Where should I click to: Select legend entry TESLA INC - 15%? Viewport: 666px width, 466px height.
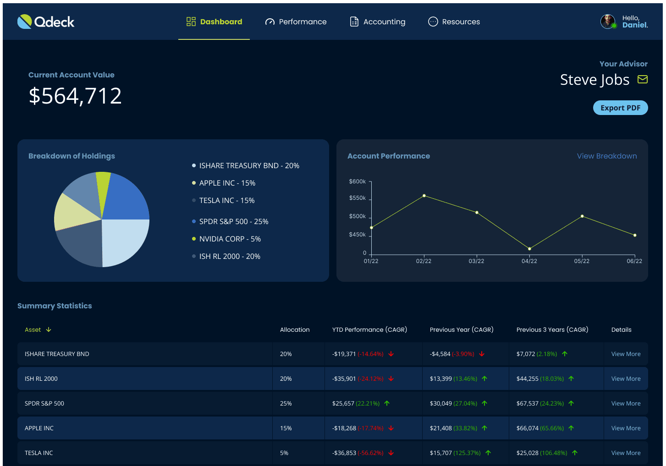pyautogui.click(x=223, y=200)
